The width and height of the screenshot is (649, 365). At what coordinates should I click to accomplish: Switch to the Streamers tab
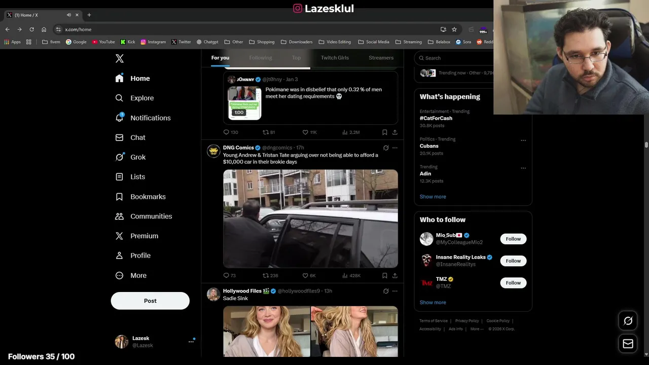(381, 58)
